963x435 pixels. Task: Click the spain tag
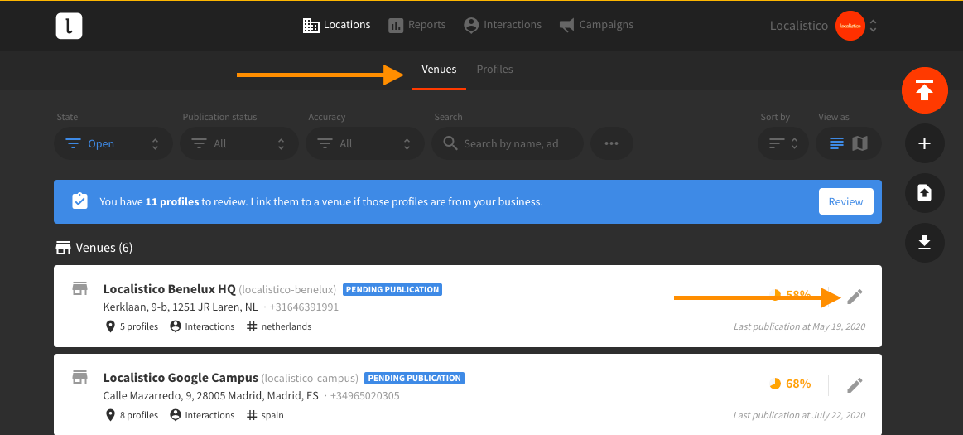tap(265, 415)
